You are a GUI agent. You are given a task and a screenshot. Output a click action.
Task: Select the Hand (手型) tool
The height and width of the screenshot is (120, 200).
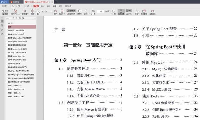point(5,11)
